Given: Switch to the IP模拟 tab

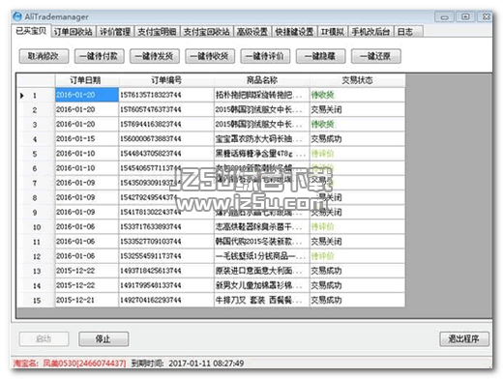Looking at the screenshot, I should [333, 32].
